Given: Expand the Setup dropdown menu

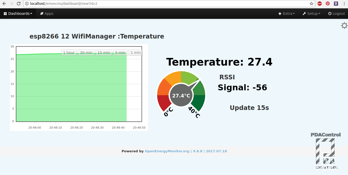Looking at the screenshot, I should pos(311,14).
